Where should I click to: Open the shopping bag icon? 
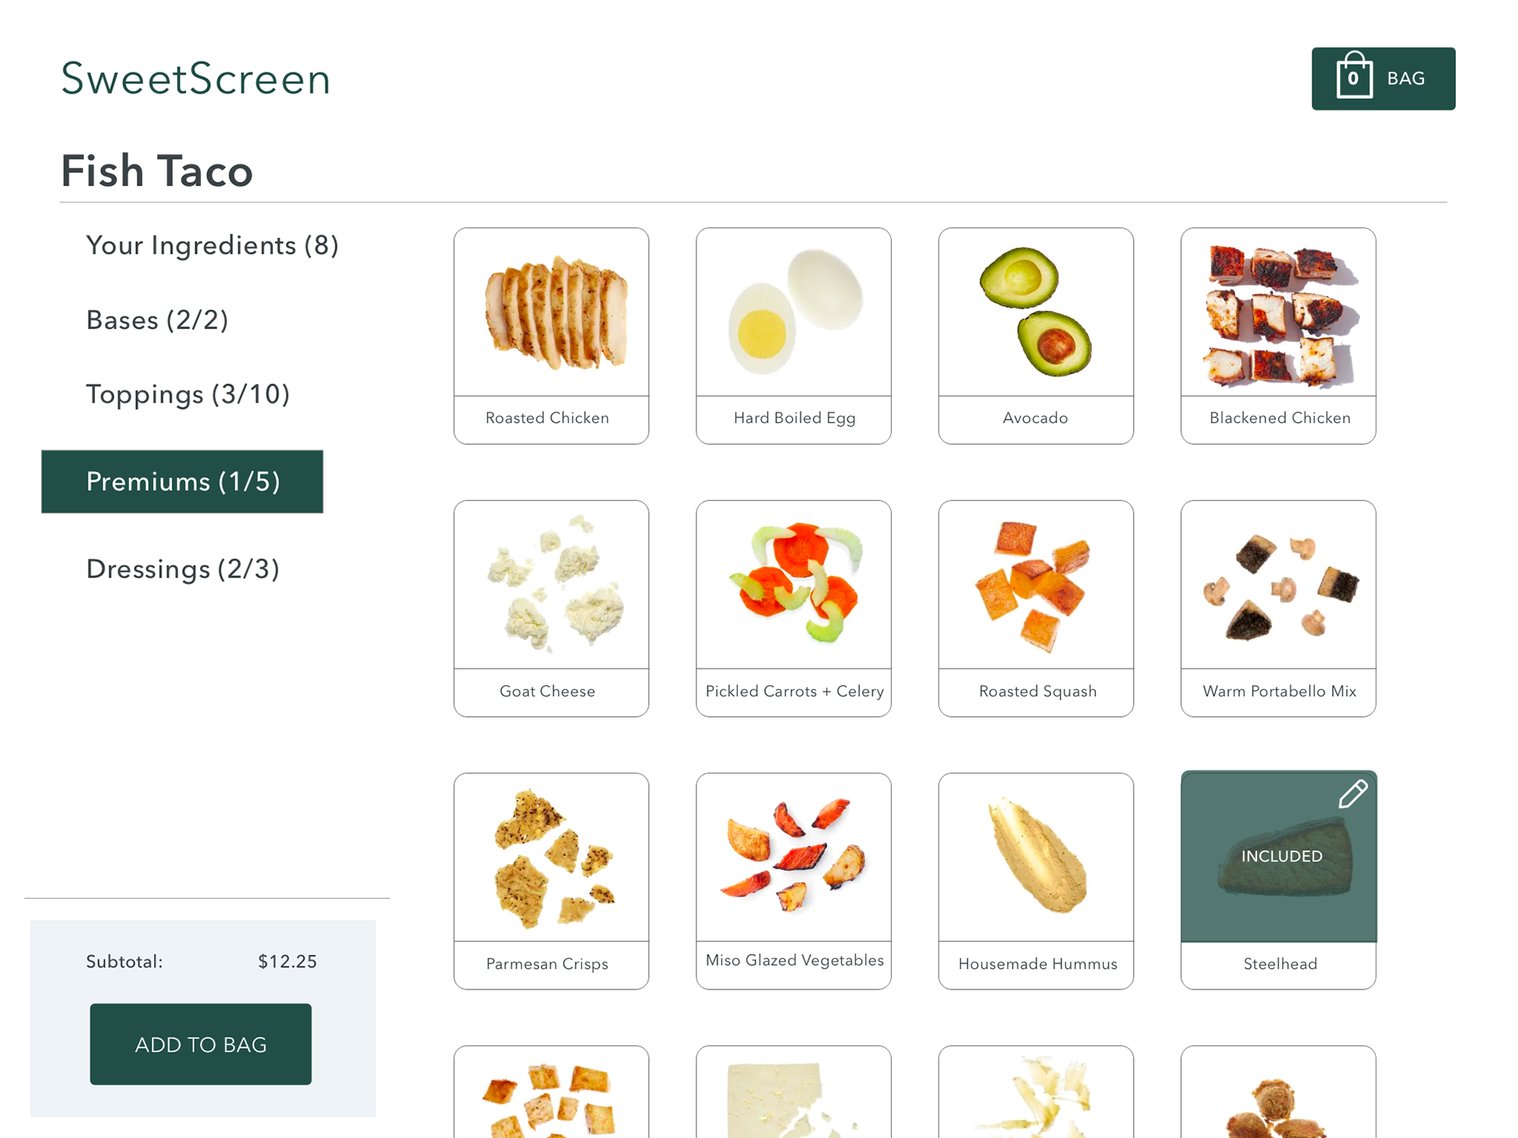click(1354, 76)
